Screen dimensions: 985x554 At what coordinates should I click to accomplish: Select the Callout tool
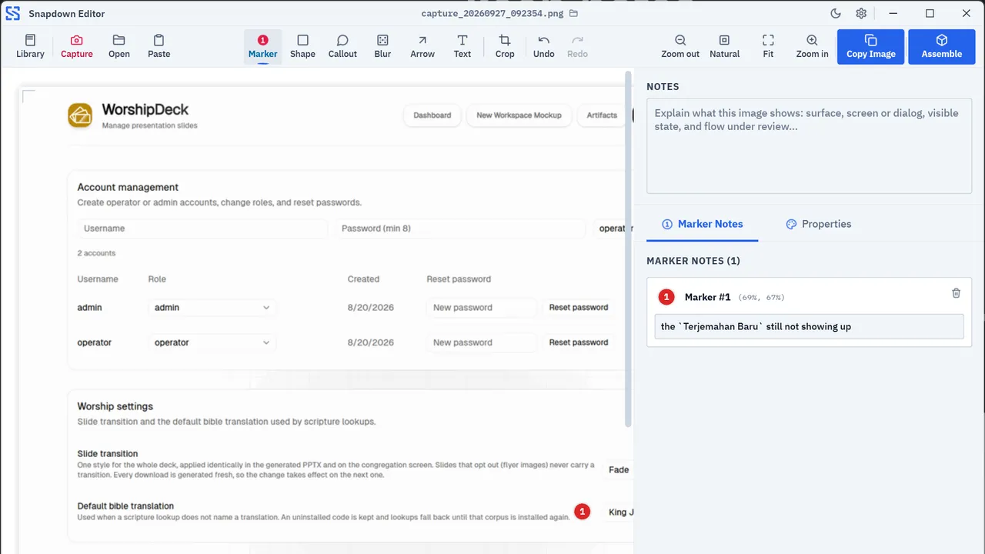(342, 46)
